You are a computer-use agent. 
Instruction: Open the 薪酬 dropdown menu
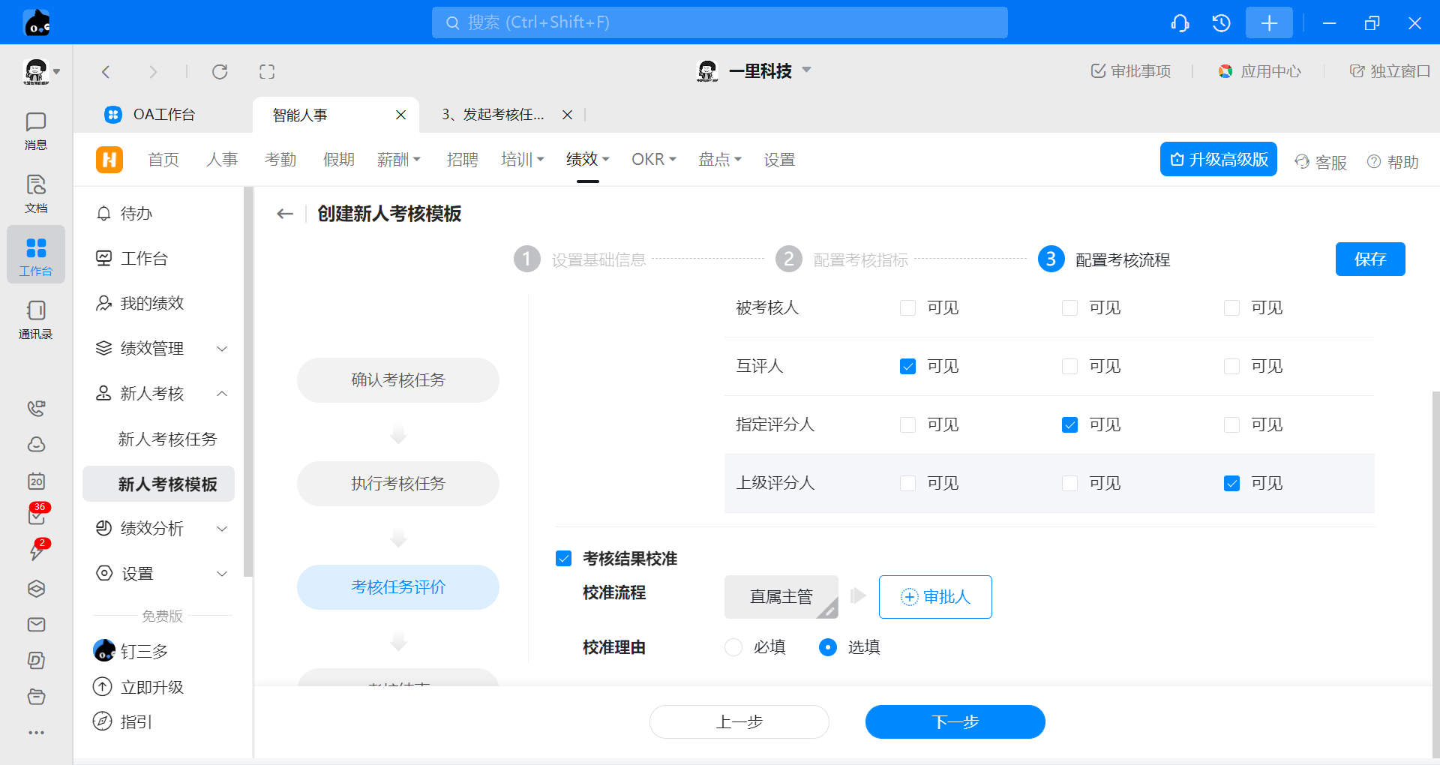tap(398, 160)
